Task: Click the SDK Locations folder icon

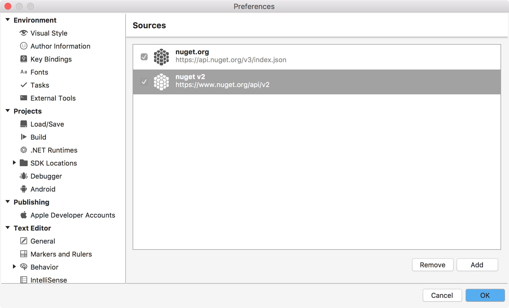Action: click(x=24, y=163)
